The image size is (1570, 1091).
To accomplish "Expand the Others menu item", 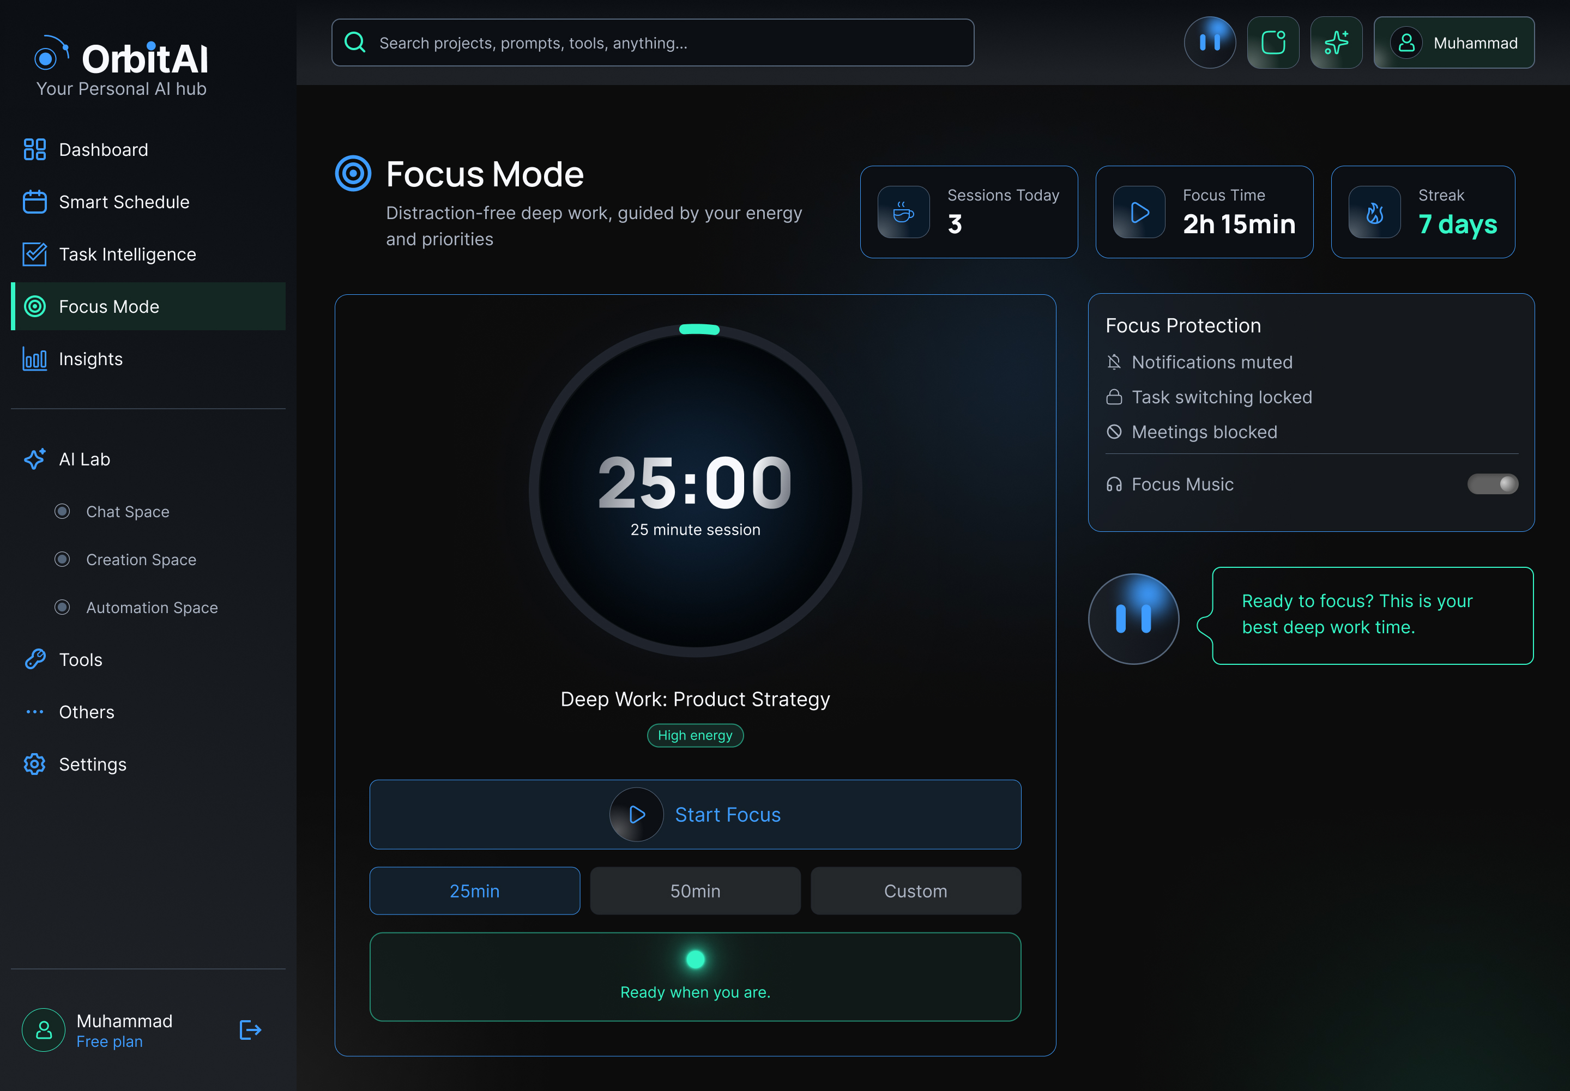I will coord(86,712).
